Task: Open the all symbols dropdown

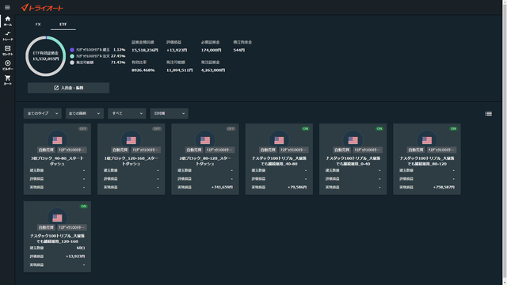Action: [x=85, y=113]
